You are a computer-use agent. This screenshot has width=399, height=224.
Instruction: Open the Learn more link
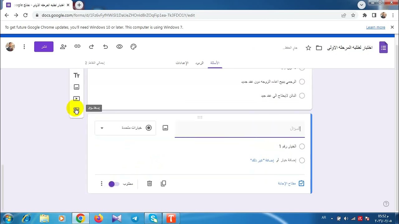point(376,27)
